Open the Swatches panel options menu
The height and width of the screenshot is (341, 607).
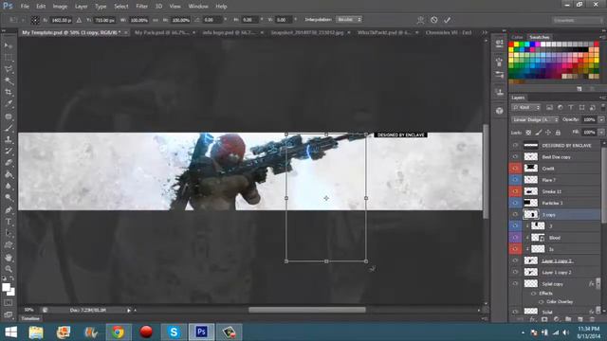[x=602, y=37]
